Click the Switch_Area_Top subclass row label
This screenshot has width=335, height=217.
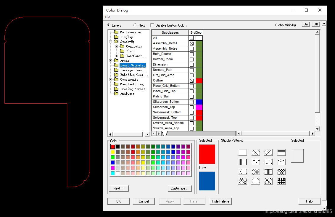170,128
